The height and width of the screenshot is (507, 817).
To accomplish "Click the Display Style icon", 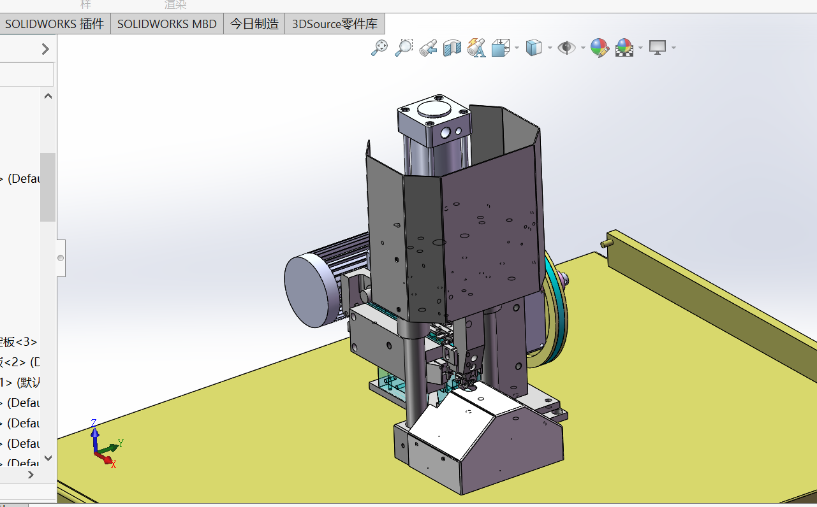I will click(533, 48).
